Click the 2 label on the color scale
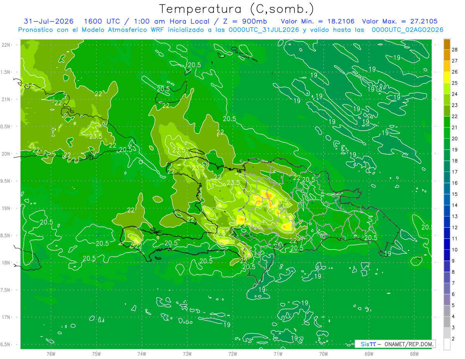Image resolution: width=465 pixels, height=359 pixels. 454,339
